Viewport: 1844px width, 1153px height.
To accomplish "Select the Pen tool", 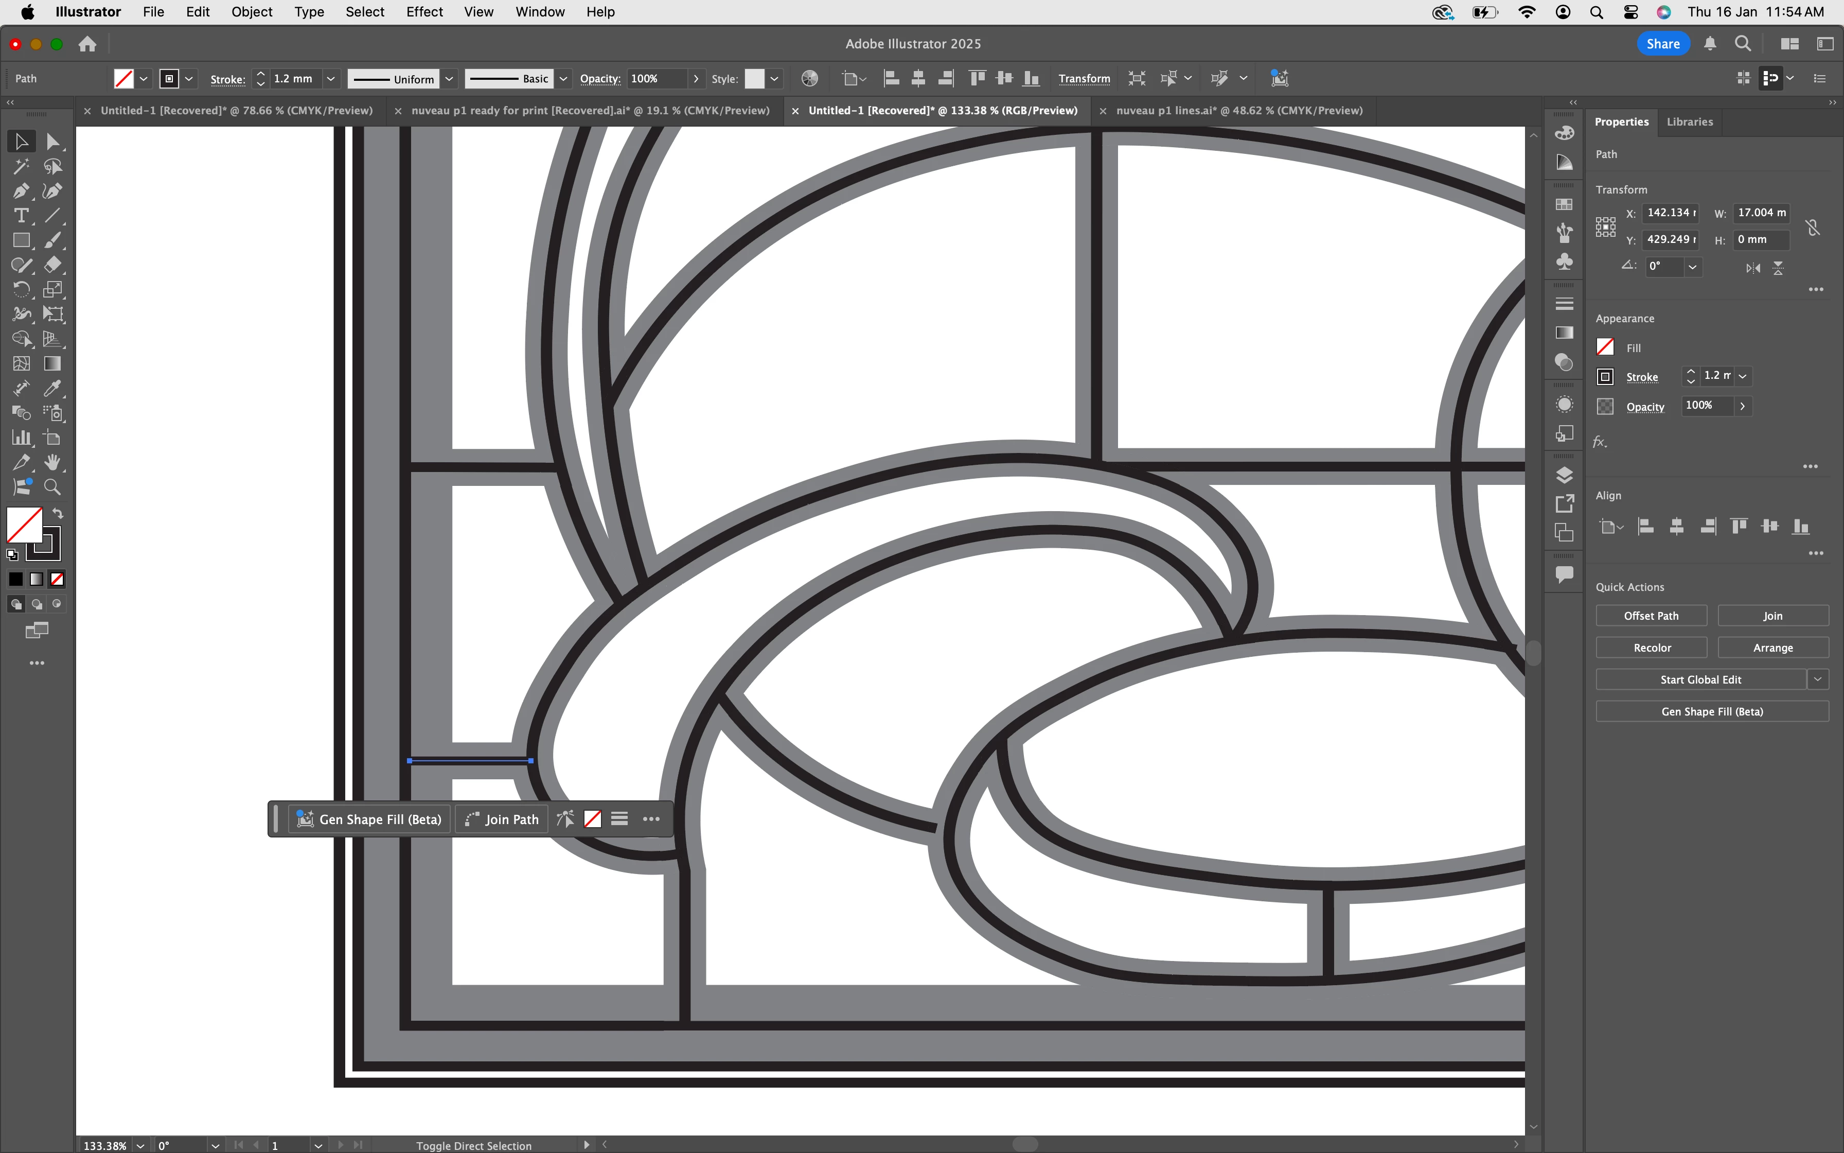I will [21, 190].
